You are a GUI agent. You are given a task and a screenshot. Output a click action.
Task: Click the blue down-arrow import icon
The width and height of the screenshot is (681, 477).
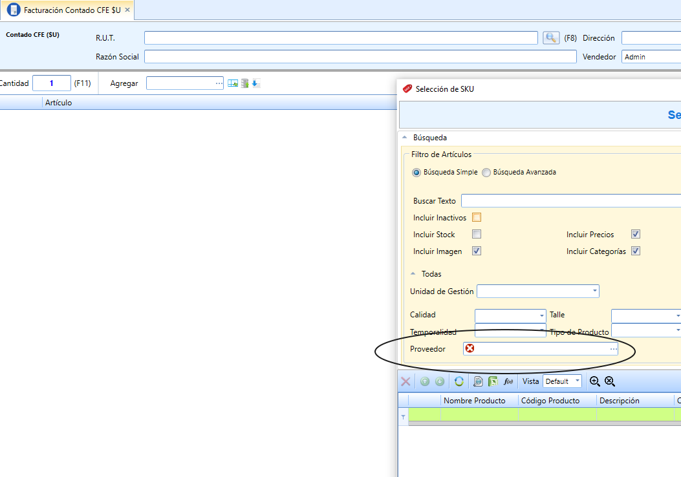256,83
